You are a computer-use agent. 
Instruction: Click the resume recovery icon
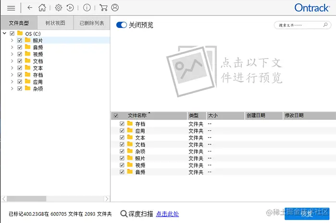[70, 8]
